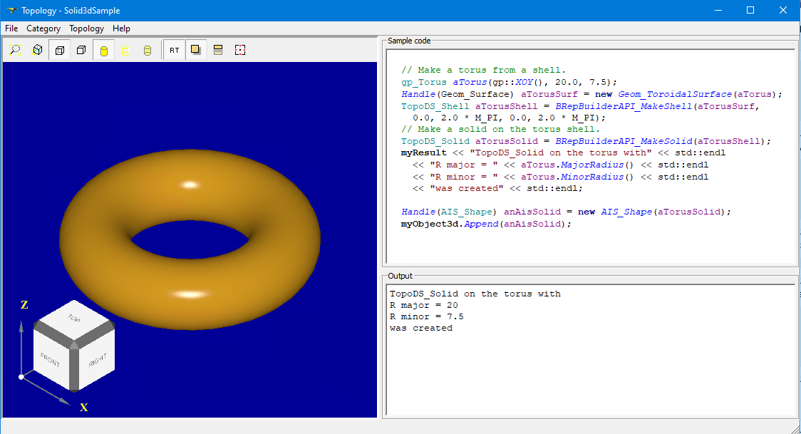Switch to isometric view using the toolbar cube
The height and width of the screenshot is (434, 801).
(37, 50)
